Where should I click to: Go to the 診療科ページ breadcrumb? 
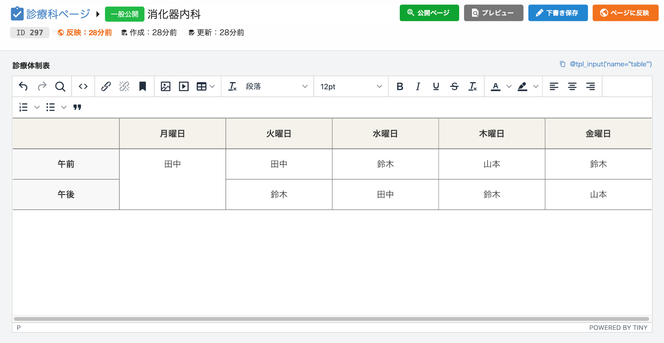(x=58, y=14)
